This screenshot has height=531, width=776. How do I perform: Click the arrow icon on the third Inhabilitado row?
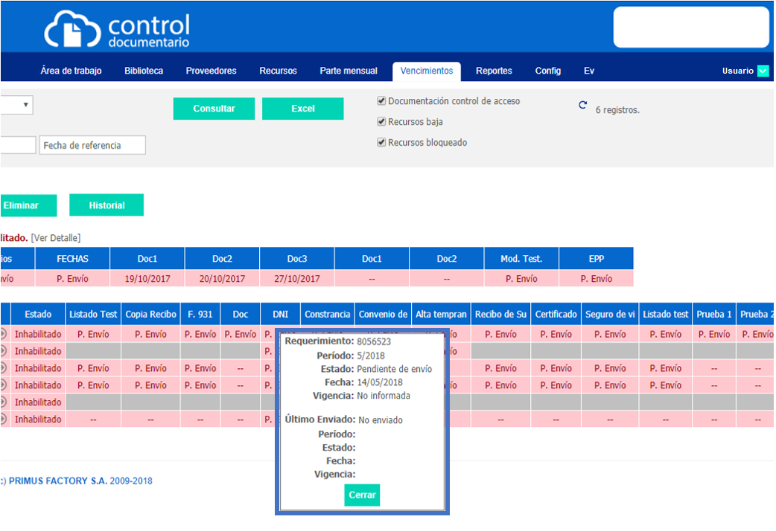coord(3,368)
